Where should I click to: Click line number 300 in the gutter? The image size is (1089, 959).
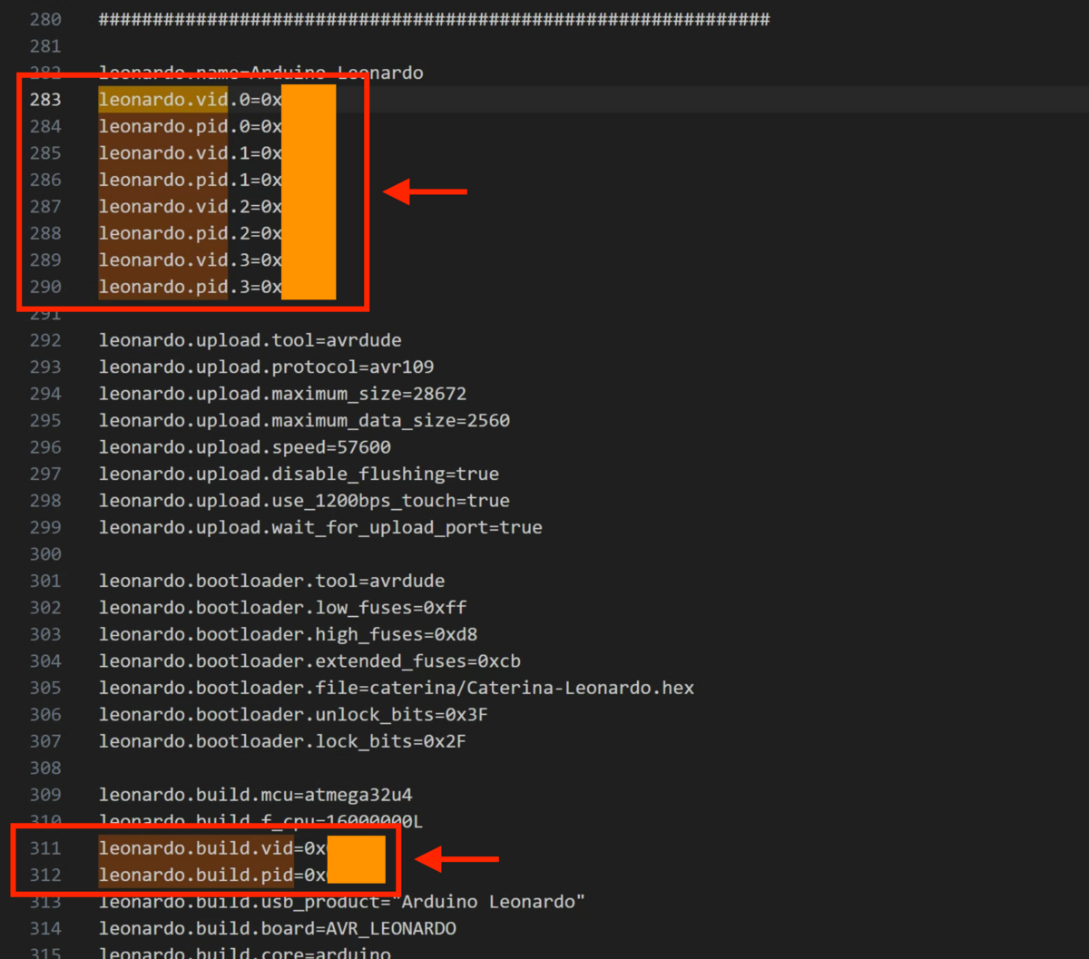tap(45, 554)
